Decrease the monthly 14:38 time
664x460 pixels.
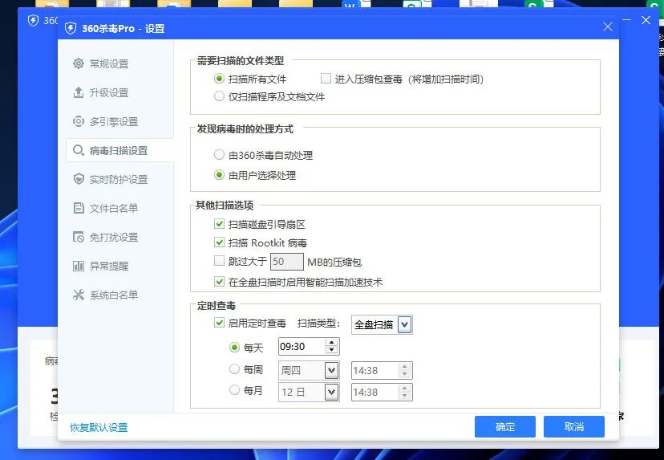pyautogui.click(x=405, y=396)
